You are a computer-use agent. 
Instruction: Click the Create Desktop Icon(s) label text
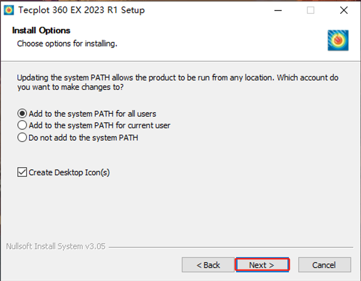69,173
